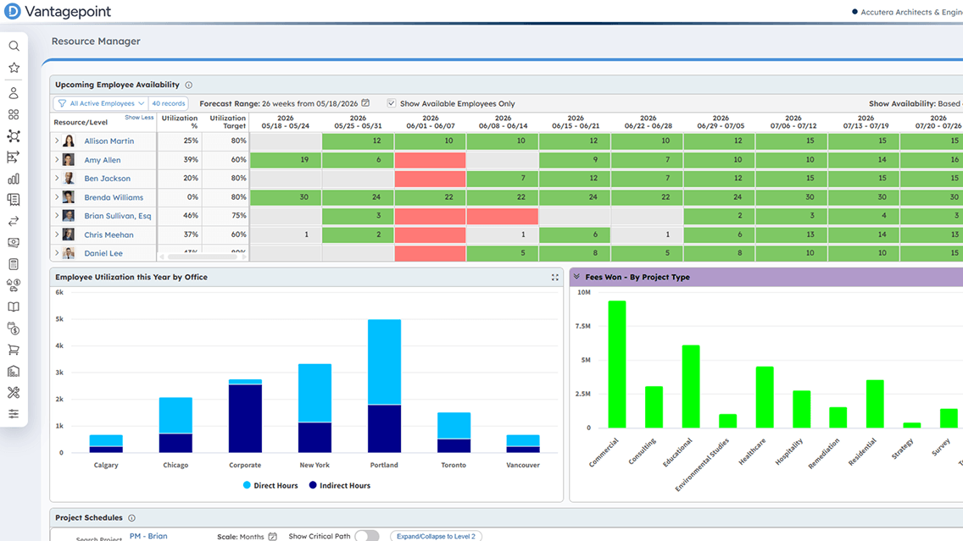Open the search icon in the sidebar
Viewport: 963px width, 541px height.
[x=14, y=46]
